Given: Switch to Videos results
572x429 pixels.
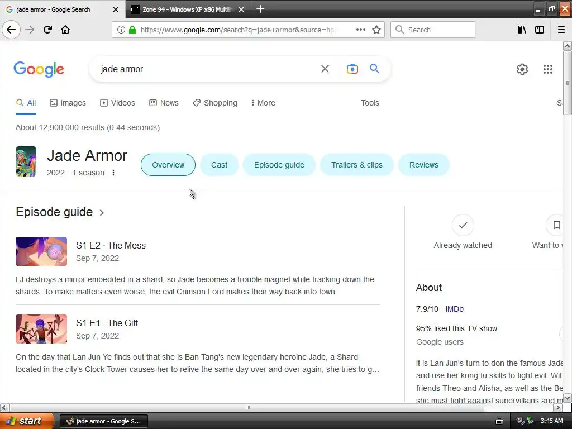Looking at the screenshot, I should click(117, 103).
